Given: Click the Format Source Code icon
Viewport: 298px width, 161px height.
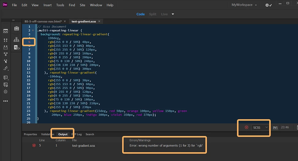Looking at the screenshot, I should (x=6, y=54).
